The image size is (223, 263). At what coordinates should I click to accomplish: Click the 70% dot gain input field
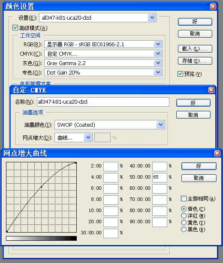pyautogui.click(x=160, y=200)
